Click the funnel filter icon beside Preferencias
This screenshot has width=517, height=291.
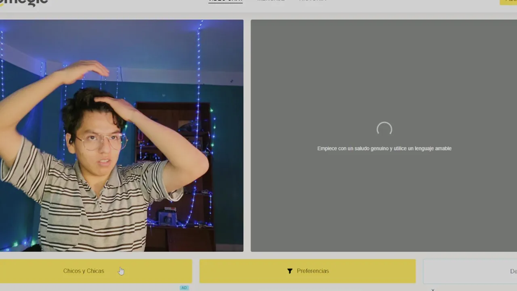tap(290, 271)
